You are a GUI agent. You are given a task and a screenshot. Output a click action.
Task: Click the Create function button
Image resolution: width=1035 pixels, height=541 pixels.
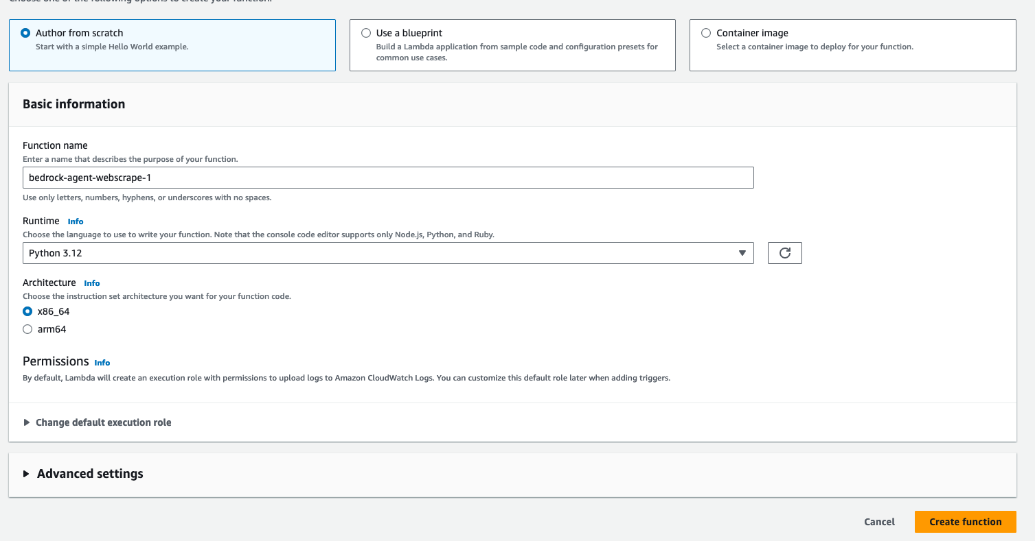965,522
